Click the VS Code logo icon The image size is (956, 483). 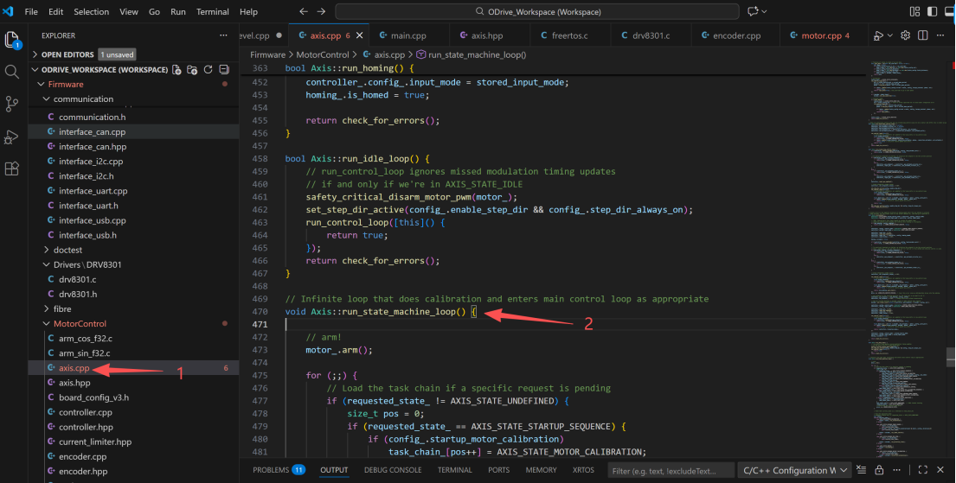pos(8,11)
